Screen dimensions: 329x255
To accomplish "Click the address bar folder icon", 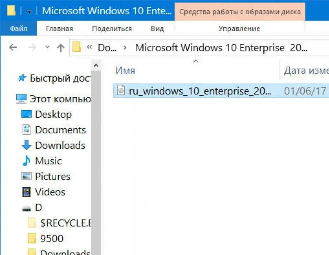I will pyautogui.click(x=77, y=47).
